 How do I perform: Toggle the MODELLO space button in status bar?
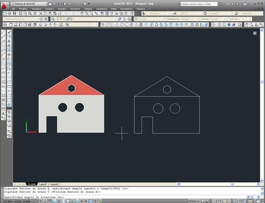194,200
